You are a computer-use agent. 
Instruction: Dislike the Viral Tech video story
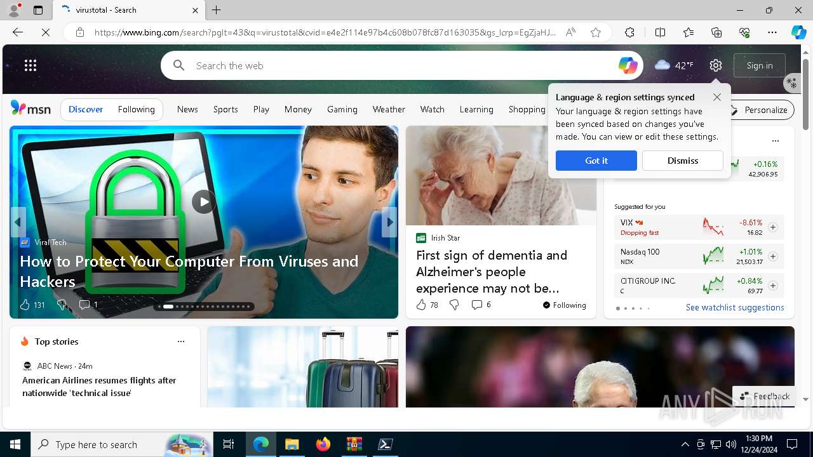[x=62, y=305]
